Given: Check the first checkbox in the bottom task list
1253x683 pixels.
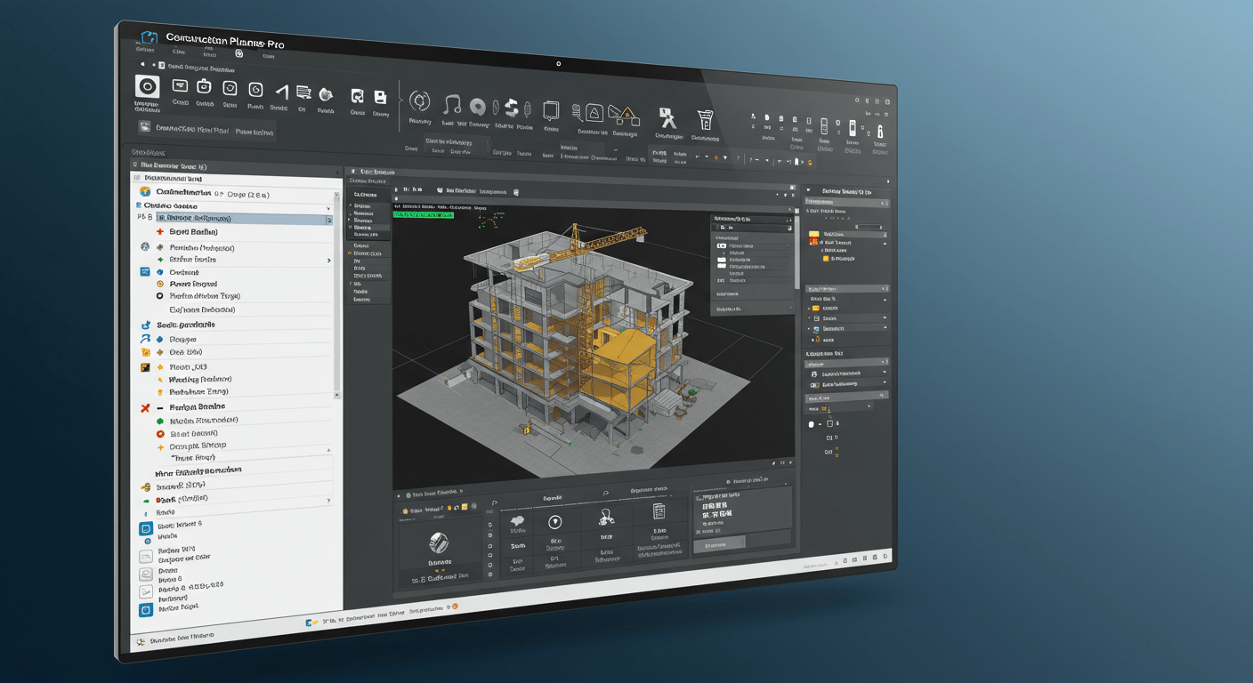Looking at the screenshot, I should tap(489, 523).
